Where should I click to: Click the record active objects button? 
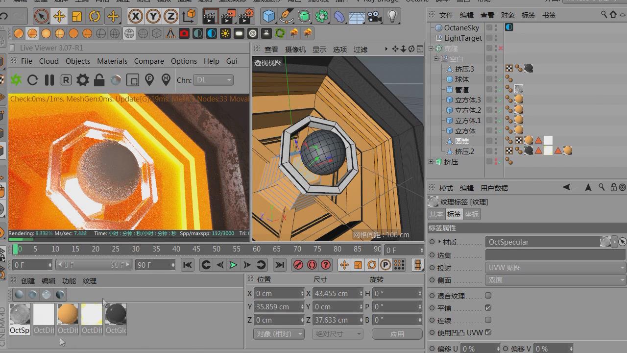[298, 265]
